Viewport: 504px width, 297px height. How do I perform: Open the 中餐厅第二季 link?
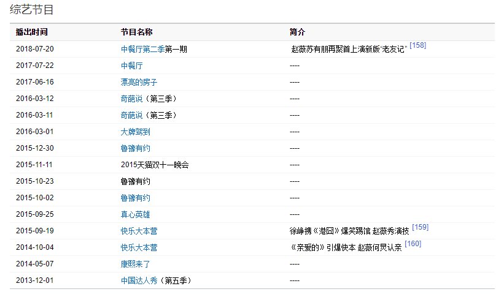[x=142, y=50]
